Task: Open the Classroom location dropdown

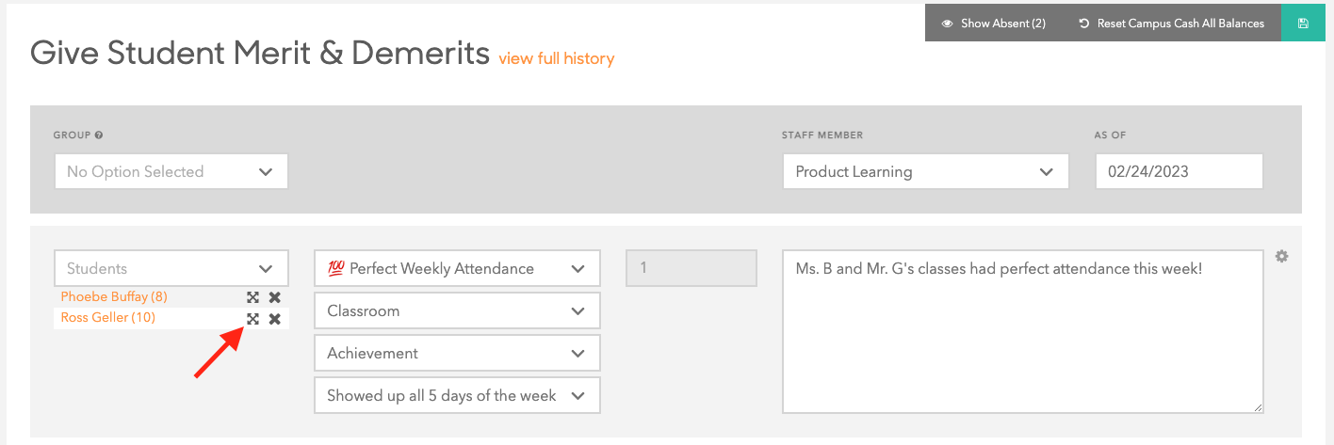Action: [457, 310]
